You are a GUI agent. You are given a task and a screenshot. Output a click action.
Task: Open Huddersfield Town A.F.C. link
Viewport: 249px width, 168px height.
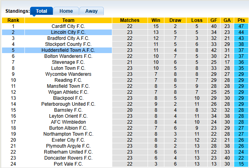(x=68, y=50)
